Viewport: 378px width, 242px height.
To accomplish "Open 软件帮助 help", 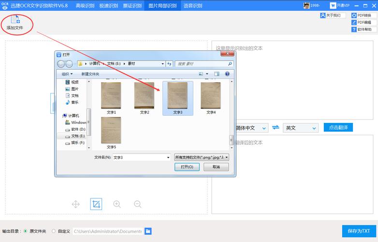I will pyautogui.click(x=364, y=30).
